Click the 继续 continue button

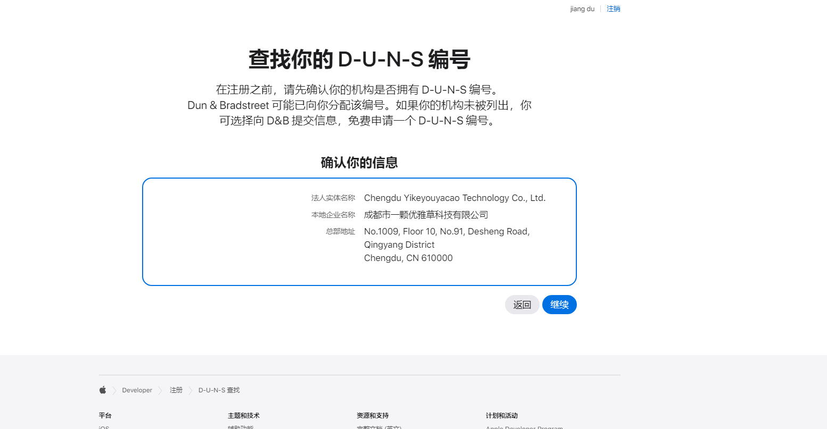click(x=559, y=305)
